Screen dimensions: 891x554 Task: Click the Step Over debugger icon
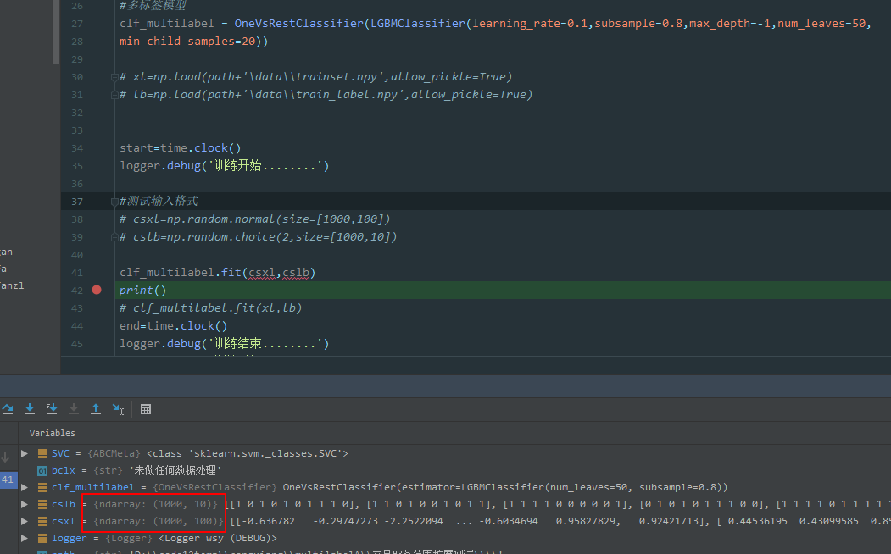click(x=8, y=408)
